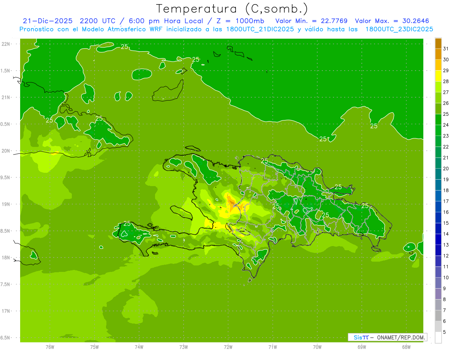This screenshot has width=456, height=352.
Task: Click the '17N' latitude axis label
Action: click(x=6, y=311)
